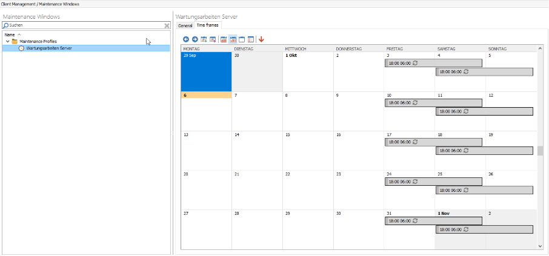Click the blank calendar page view icon

point(241,39)
